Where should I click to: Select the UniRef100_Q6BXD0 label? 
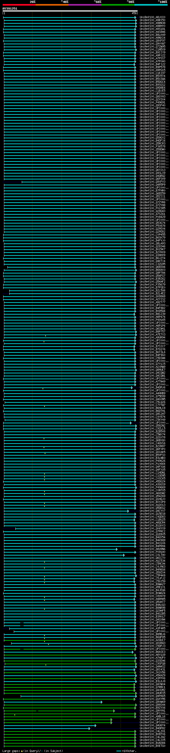point(152,440)
